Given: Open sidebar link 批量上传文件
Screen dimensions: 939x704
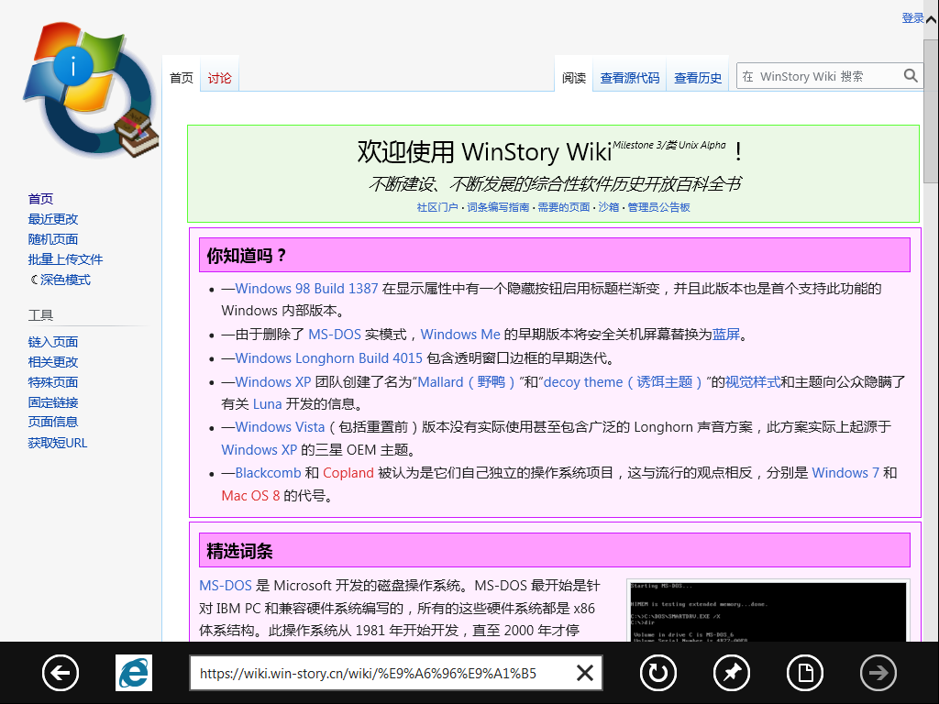Looking at the screenshot, I should tap(65, 259).
